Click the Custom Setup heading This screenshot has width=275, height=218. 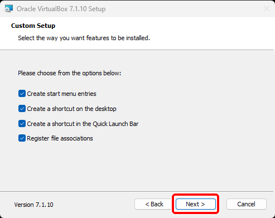[33, 26]
